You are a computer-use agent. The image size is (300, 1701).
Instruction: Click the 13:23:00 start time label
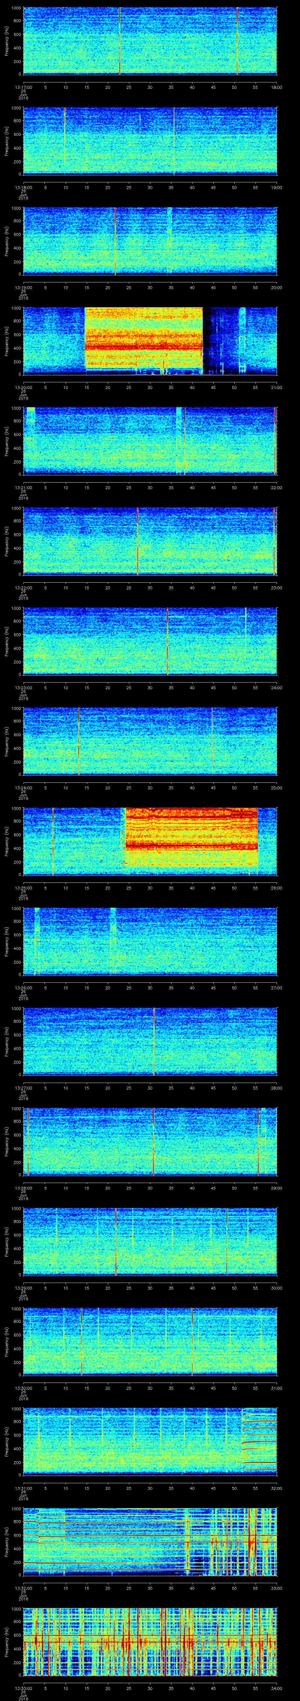(23, 687)
